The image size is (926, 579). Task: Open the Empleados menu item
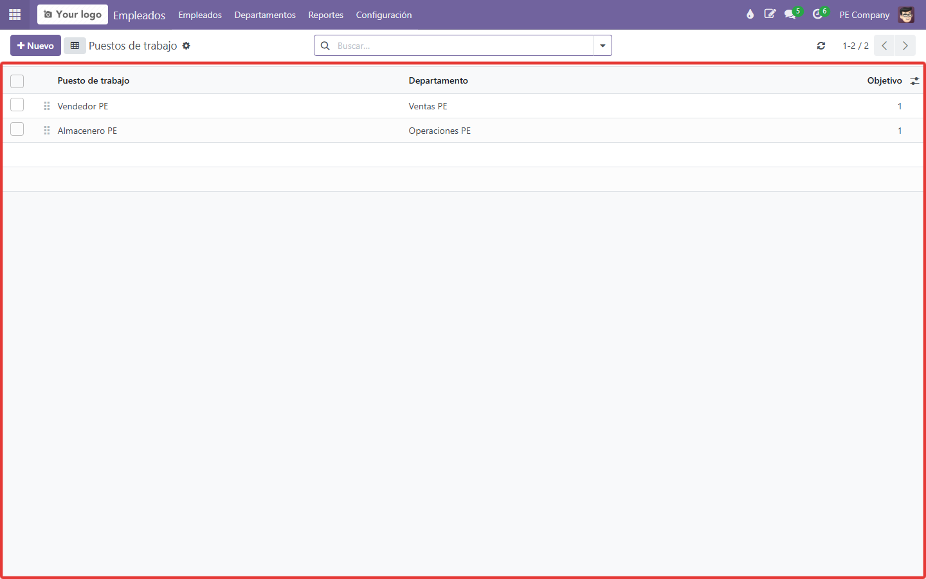200,15
